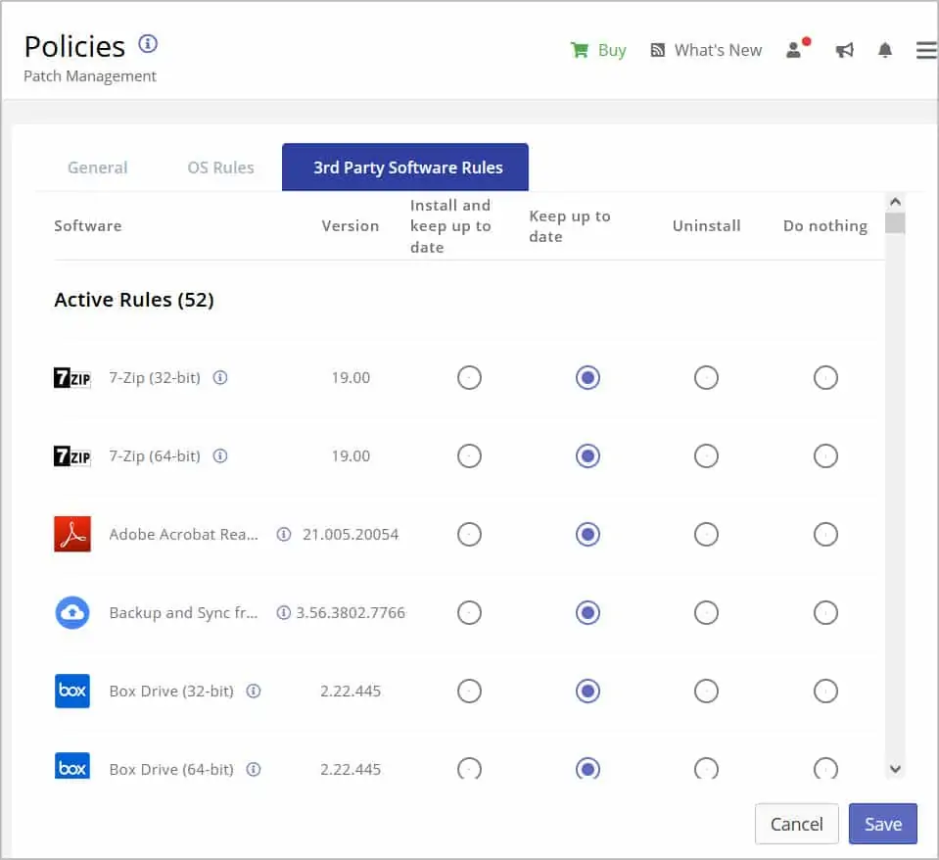Screen dimensions: 939x860
Task: Click the 7-Zip (64-bit) logo icon
Action: coord(72,456)
